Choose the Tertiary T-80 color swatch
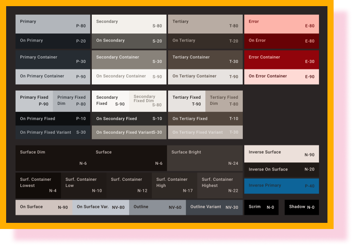Screen dimensions: 353x246 (205, 24)
